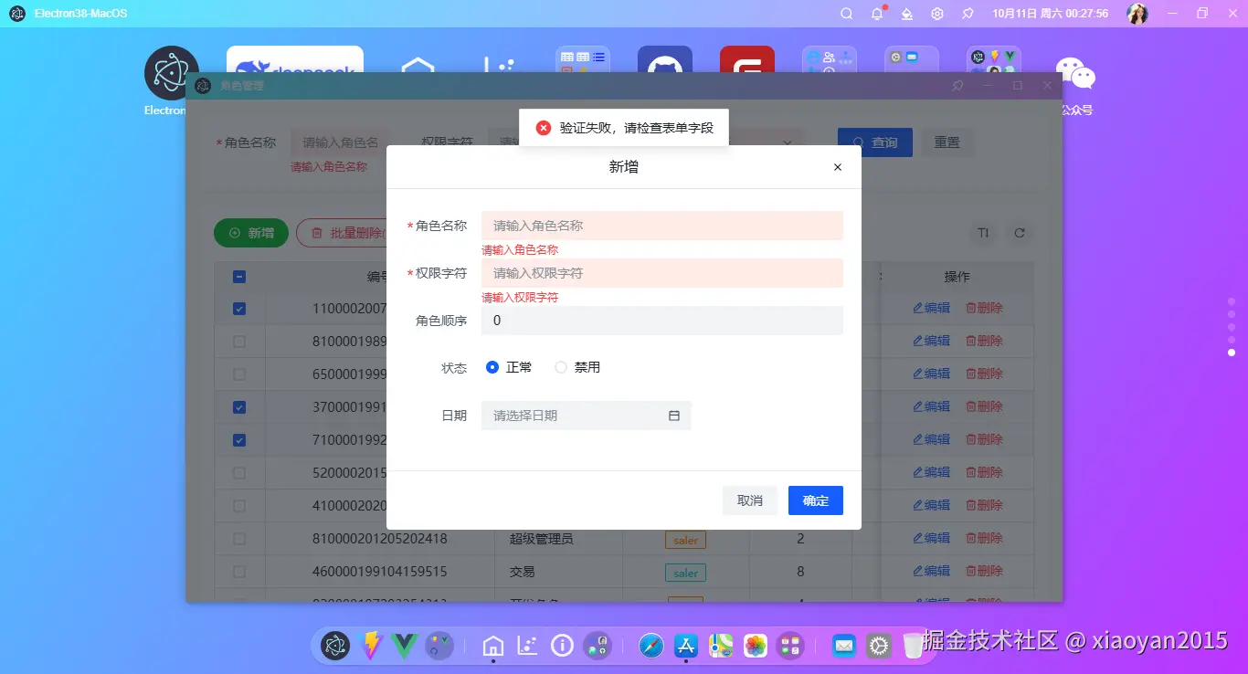Toggle the select-all checkbox in the table header
This screenshot has width=1248, height=674.
click(x=238, y=276)
